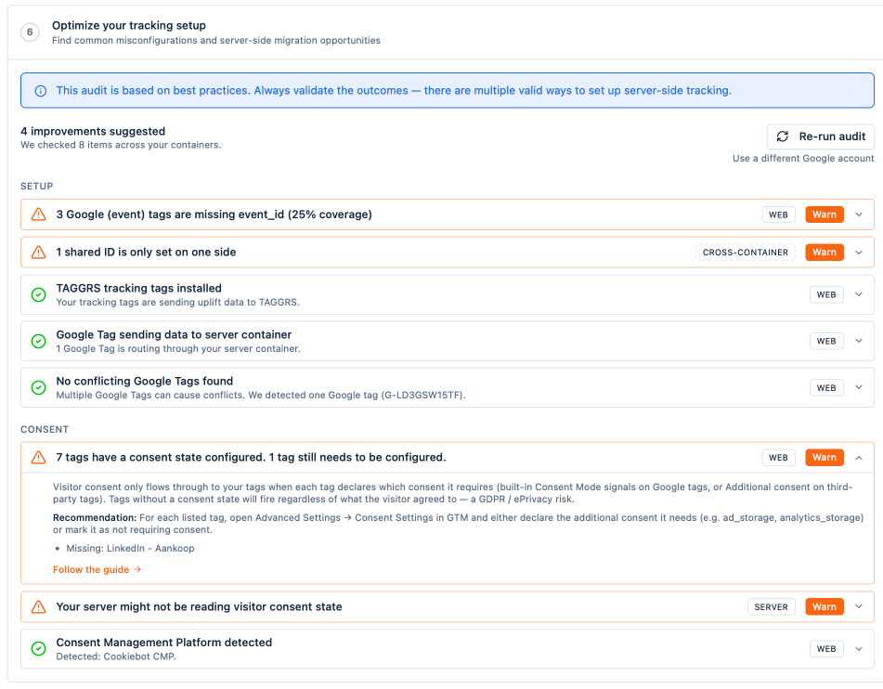The height and width of the screenshot is (689, 883).
Task: Click the warning triangle for missing event_id
Action: tap(38, 214)
